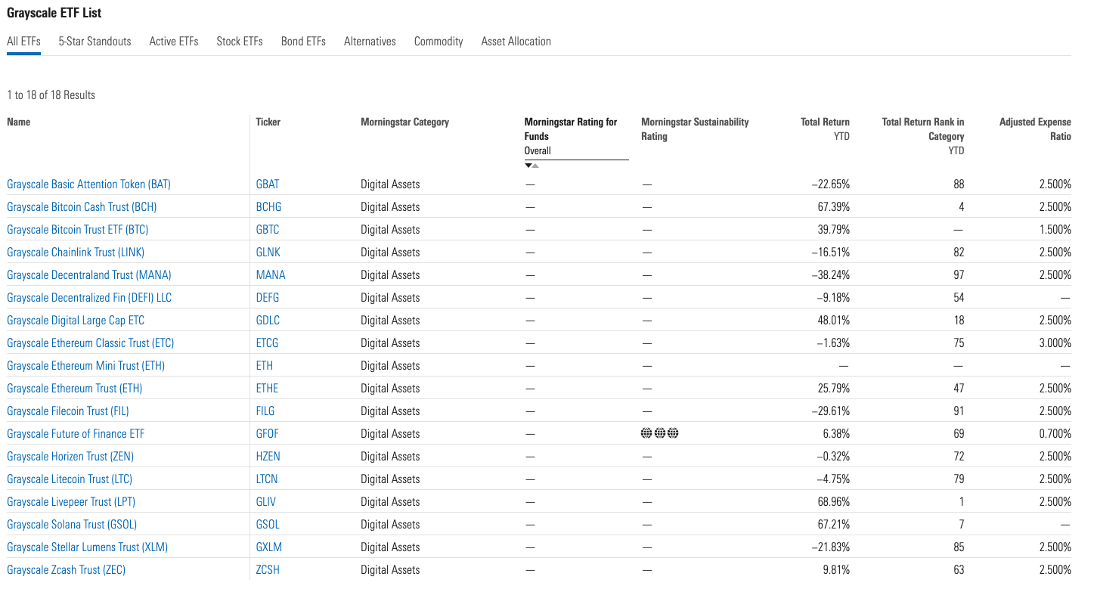
Task: Open Grayscale Chainlink Trust (LINK) page
Action: tap(76, 253)
